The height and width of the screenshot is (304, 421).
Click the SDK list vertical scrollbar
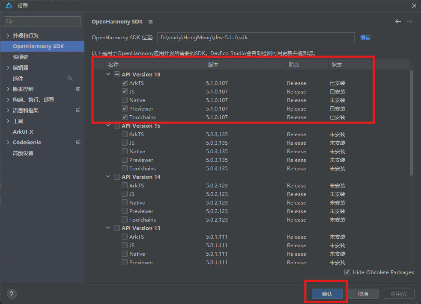point(412,123)
